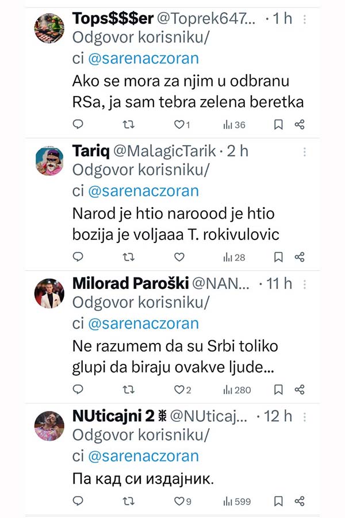Open @sarenaczoran mention in Tops$$$er's reply
Screen dimensions: 345x518
click(143, 58)
